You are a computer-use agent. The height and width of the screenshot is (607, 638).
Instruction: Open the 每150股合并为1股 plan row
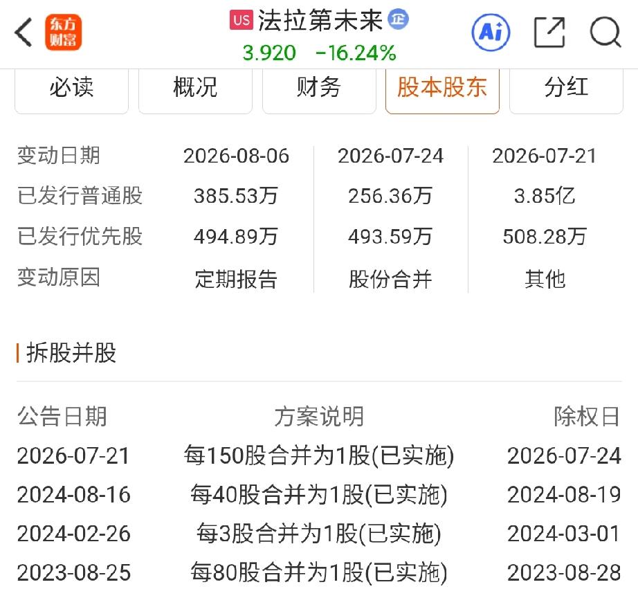319,455
